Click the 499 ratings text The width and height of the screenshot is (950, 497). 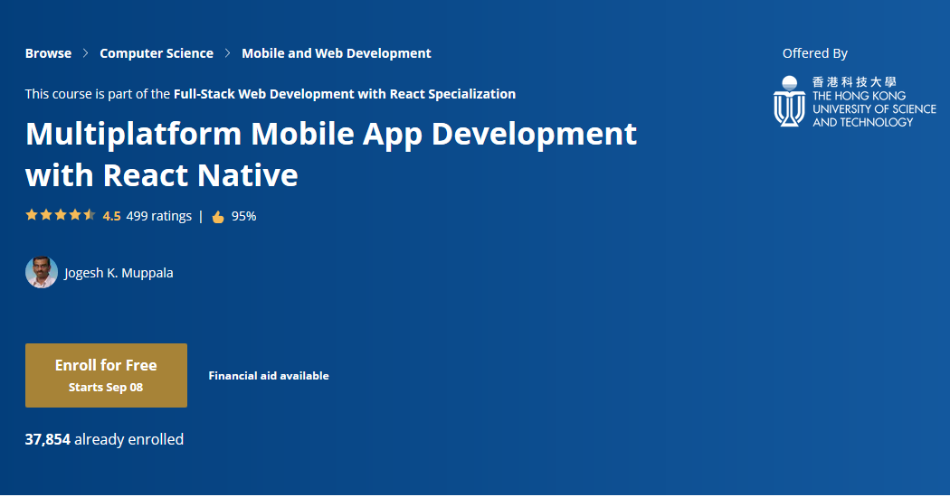[158, 216]
